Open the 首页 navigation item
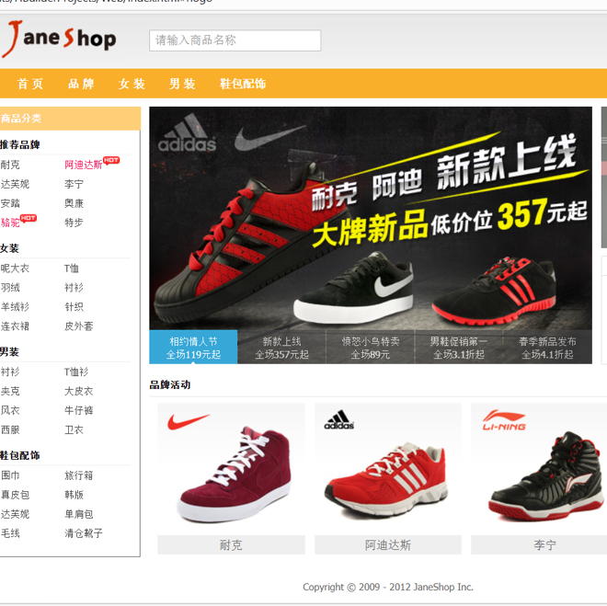The image size is (607, 606). pos(30,84)
